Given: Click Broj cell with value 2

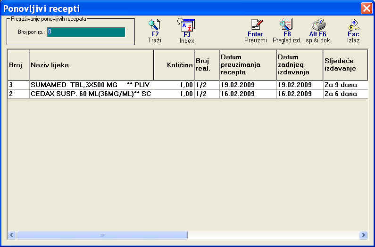Looking at the screenshot, I should click(x=18, y=94).
